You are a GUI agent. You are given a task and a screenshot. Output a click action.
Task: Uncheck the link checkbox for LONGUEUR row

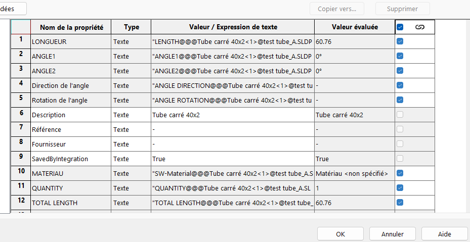point(400,41)
